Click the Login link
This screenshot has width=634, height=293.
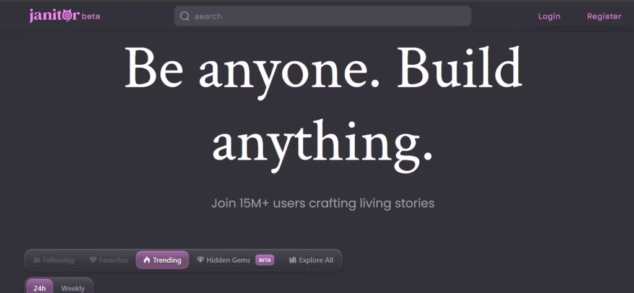pos(549,16)
